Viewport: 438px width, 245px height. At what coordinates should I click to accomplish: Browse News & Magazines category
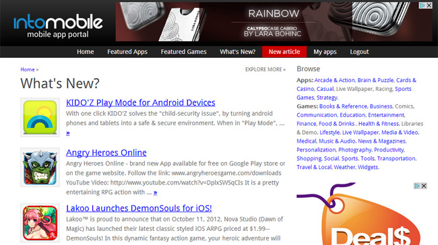(381, 141)
